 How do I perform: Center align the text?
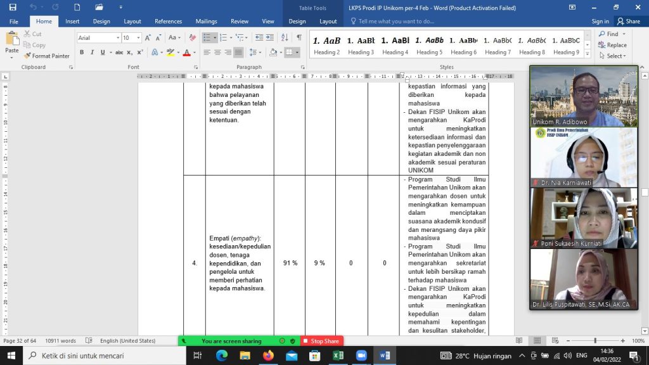pos(217,52)
